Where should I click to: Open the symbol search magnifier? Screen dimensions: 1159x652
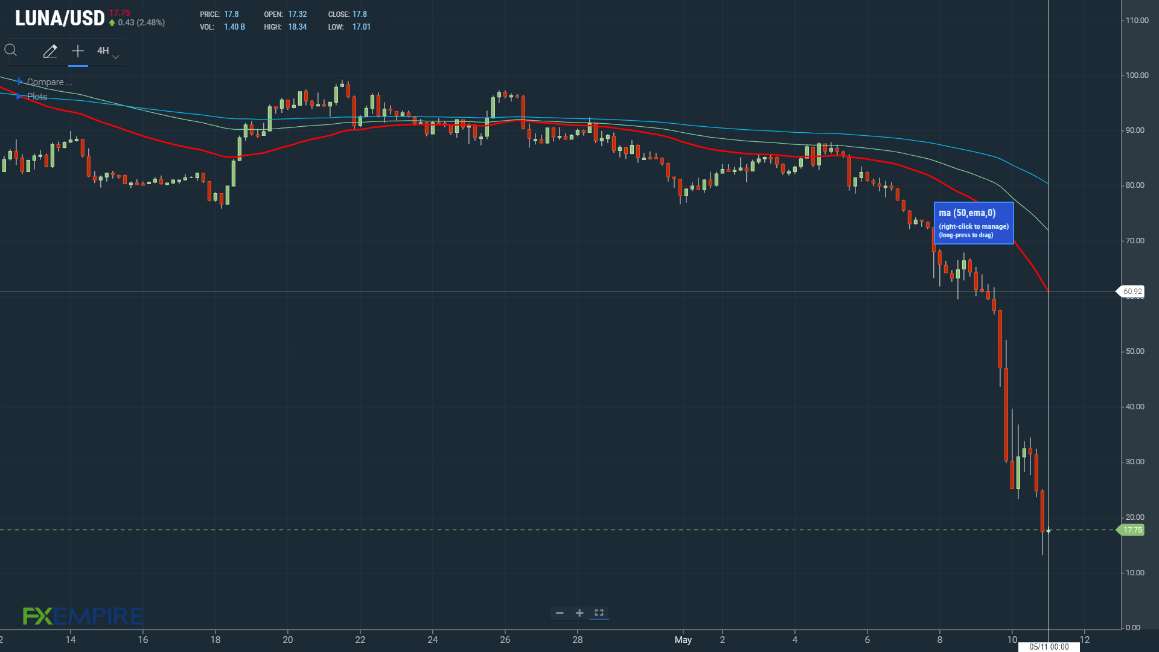coord(11,51)
